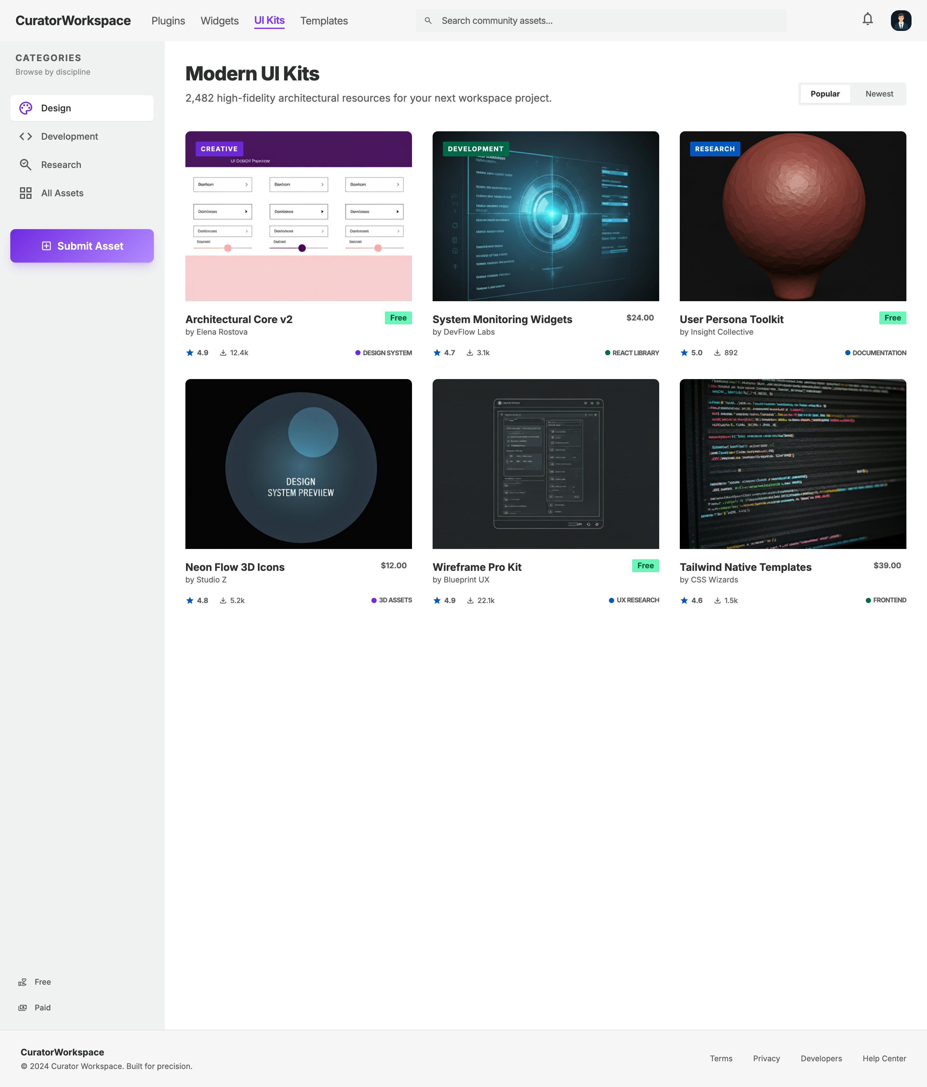View All Assets via the grid icon
Viewport: 927px width, 1087px height.
tap(26, 193)
